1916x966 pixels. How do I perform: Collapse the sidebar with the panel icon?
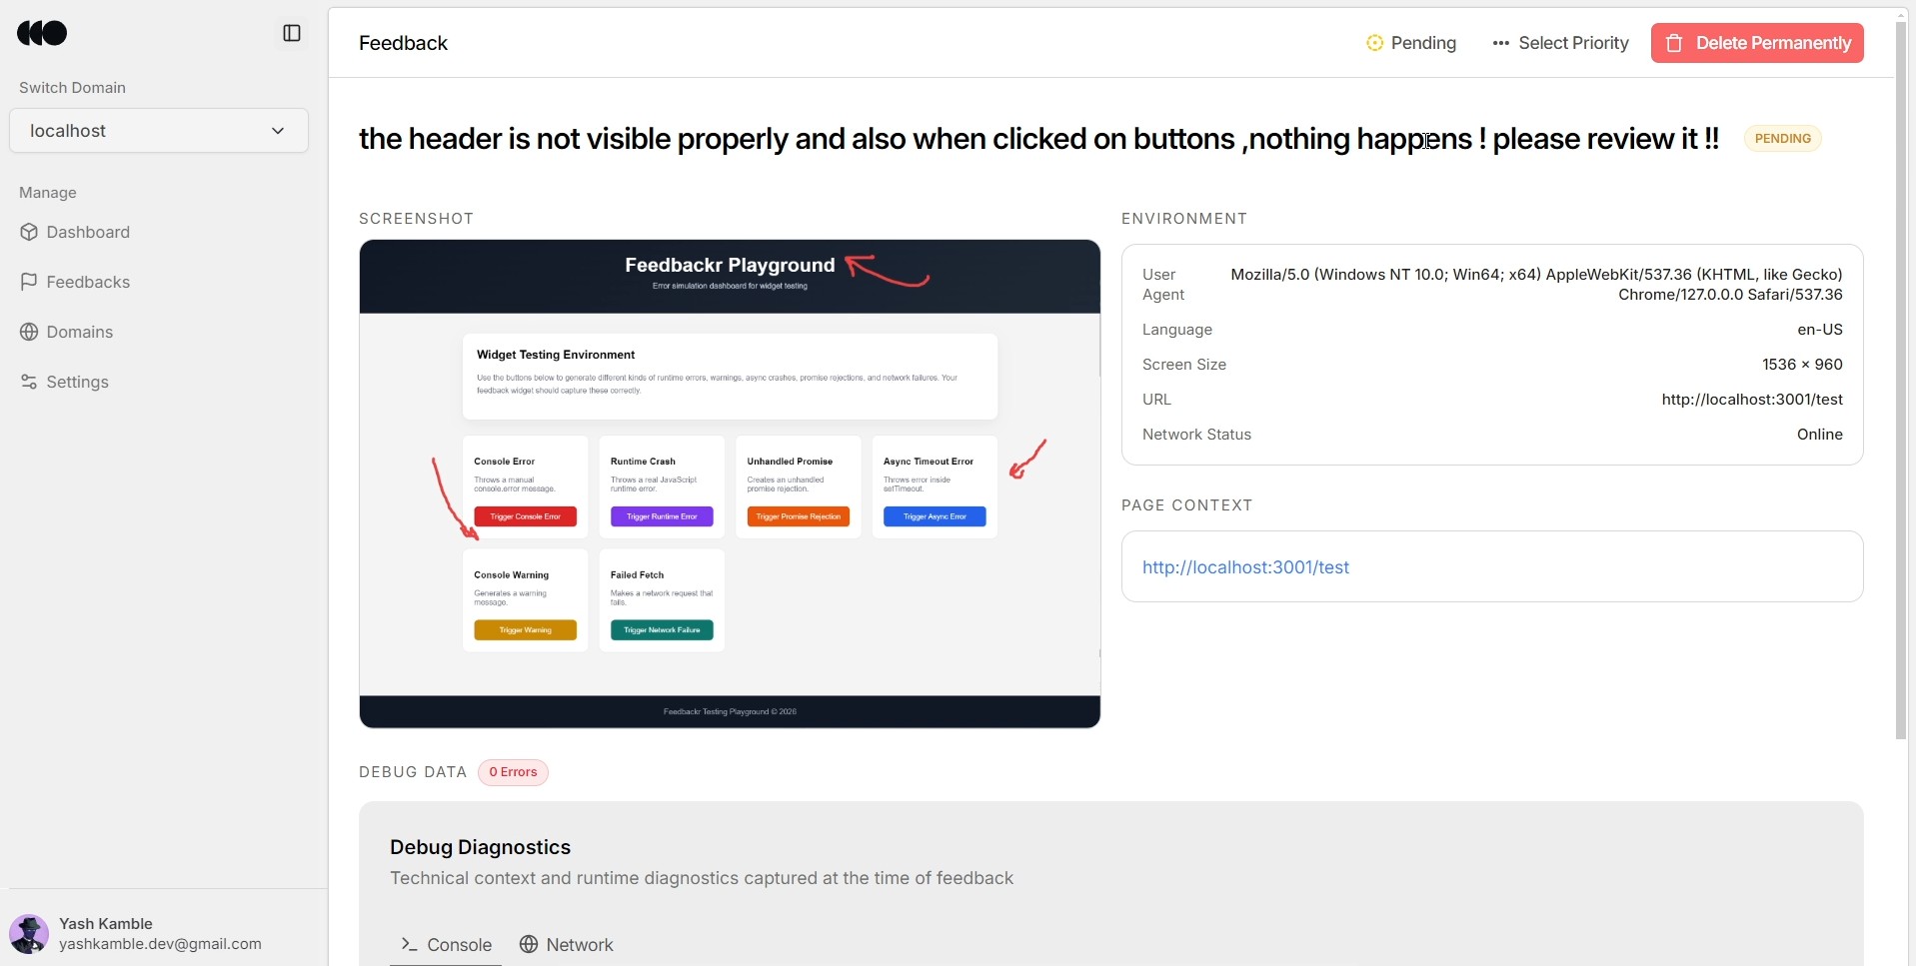pos(292,33)
